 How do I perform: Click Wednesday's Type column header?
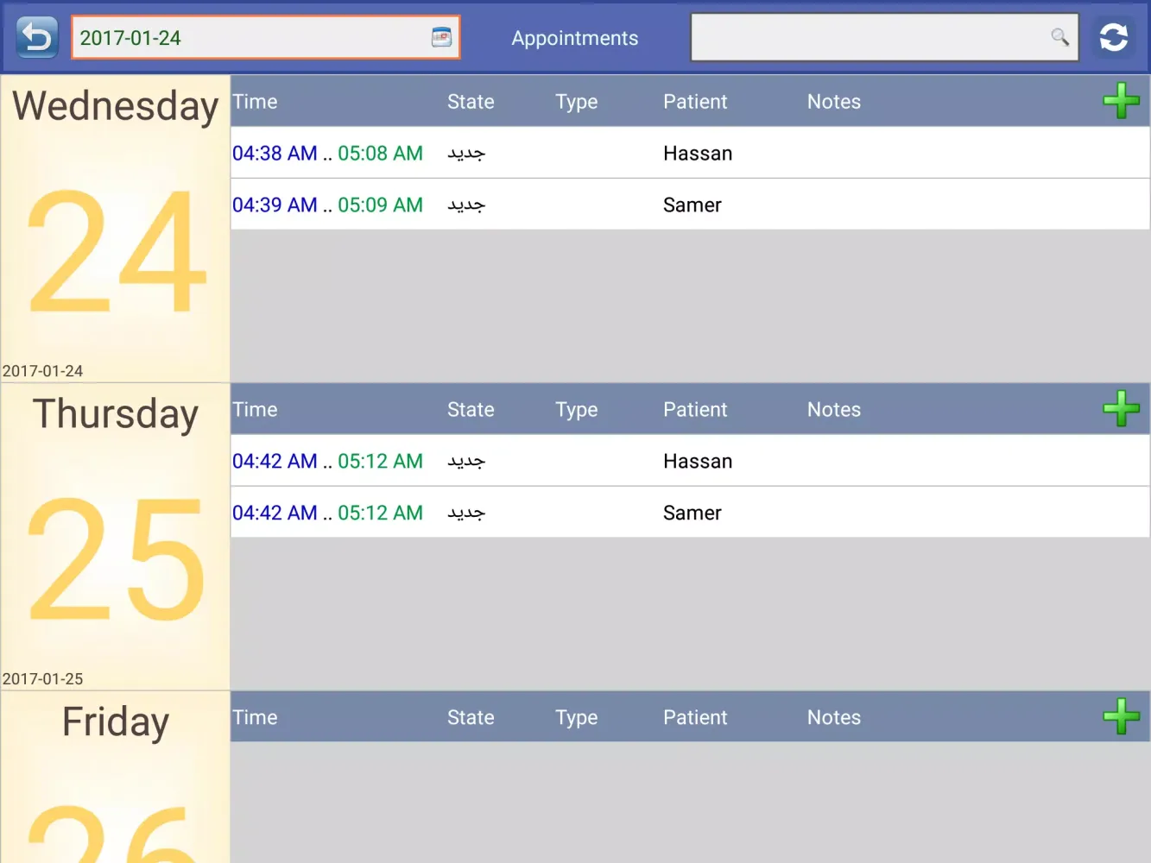pos(577,103)
